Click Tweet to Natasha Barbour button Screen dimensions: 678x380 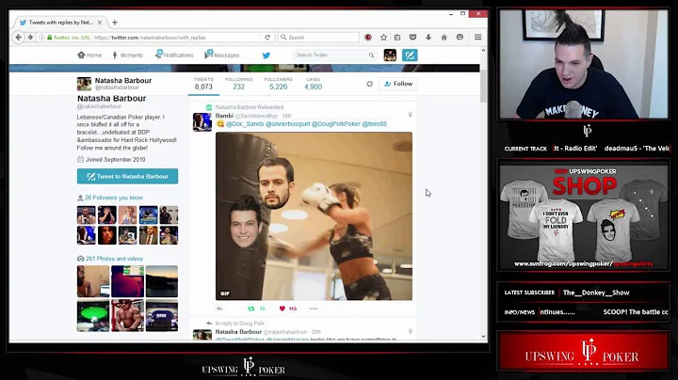pos(127,176)
